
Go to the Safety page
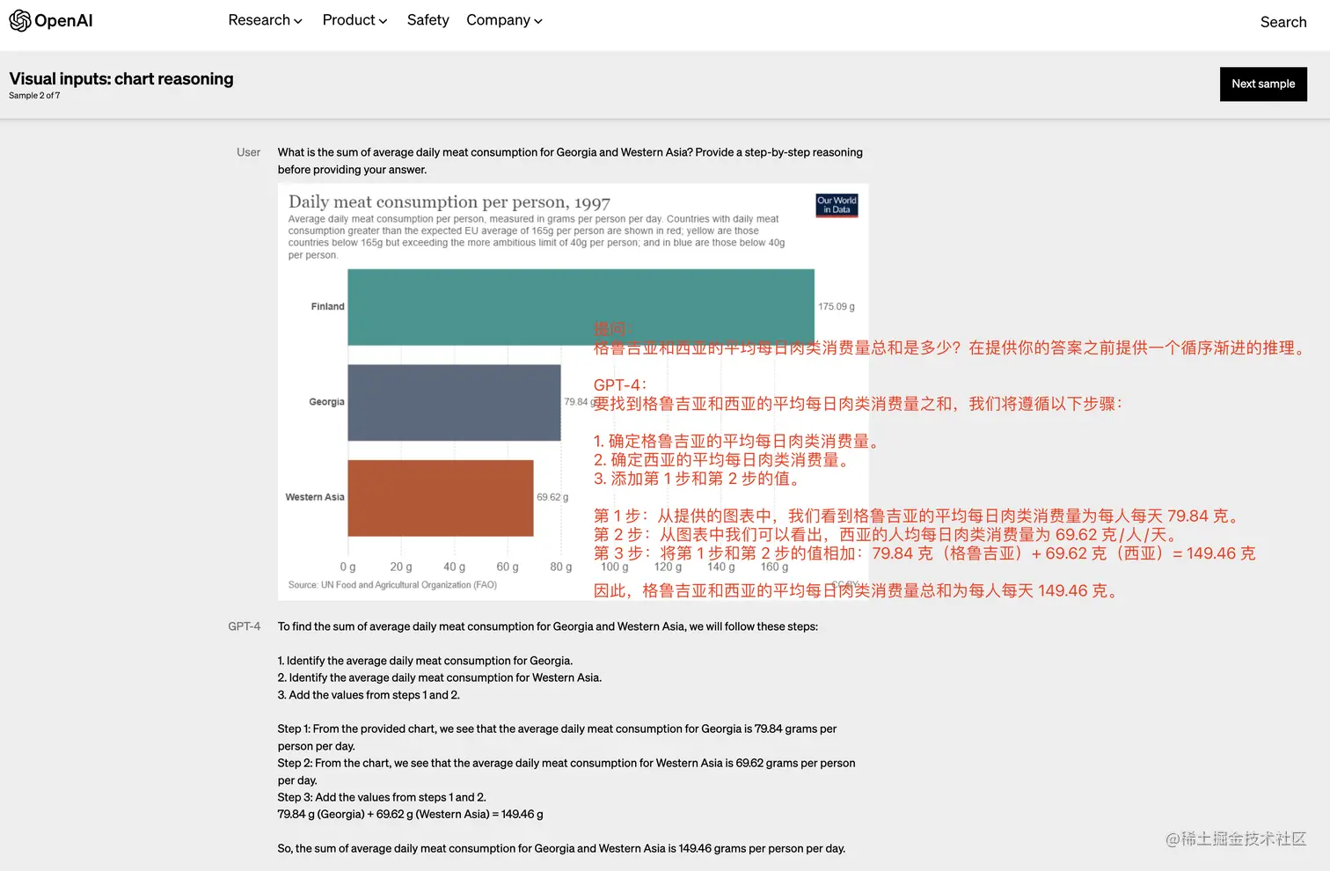[427, 20]
